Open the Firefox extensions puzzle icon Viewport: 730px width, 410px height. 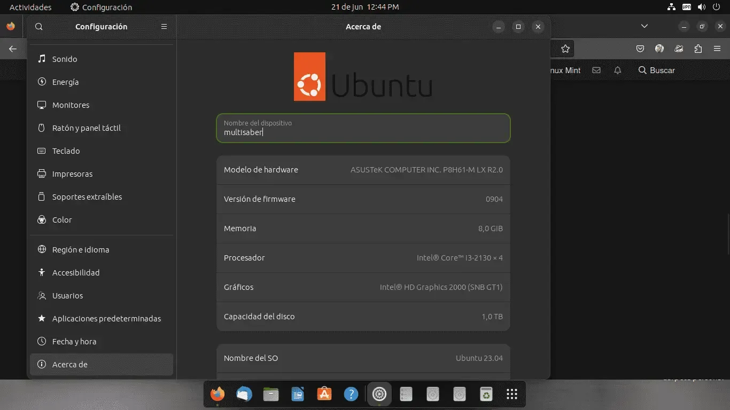coord(698,49)
